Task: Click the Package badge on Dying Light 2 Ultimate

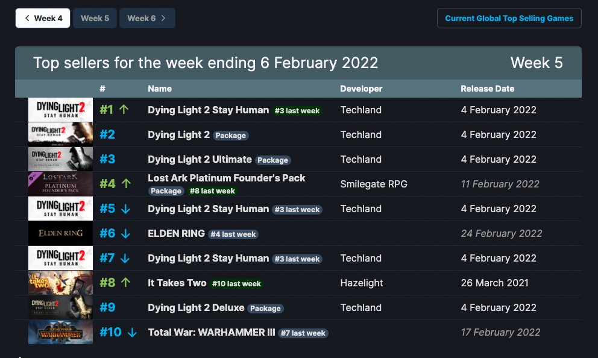Action: [272, 160]
